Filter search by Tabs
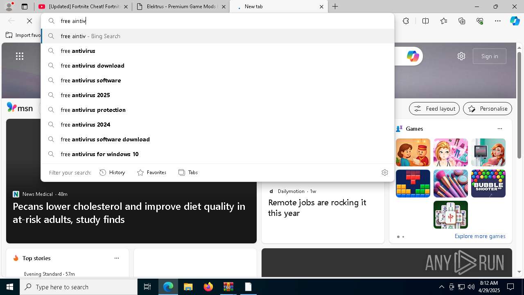This screenshot has width=524, height=295. click(x=188, y=172)
